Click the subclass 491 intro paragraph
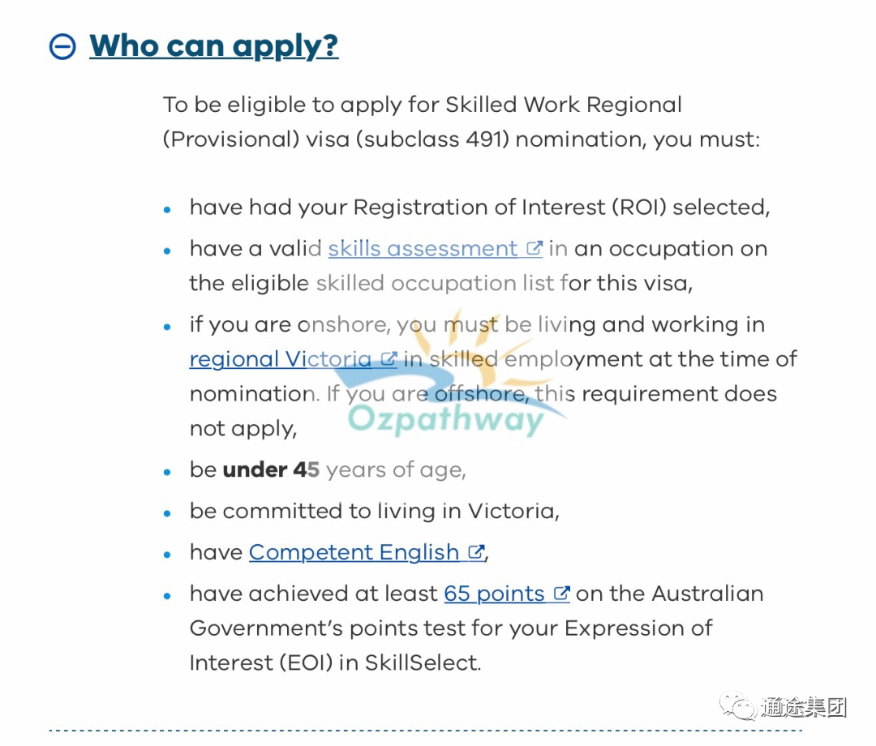The width and height of the screenshot is (876, 746). point(462,122)
